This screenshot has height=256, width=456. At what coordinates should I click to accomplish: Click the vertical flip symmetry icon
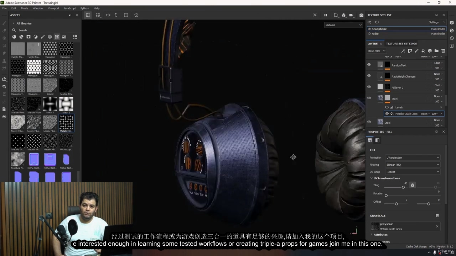click(116, 15)
